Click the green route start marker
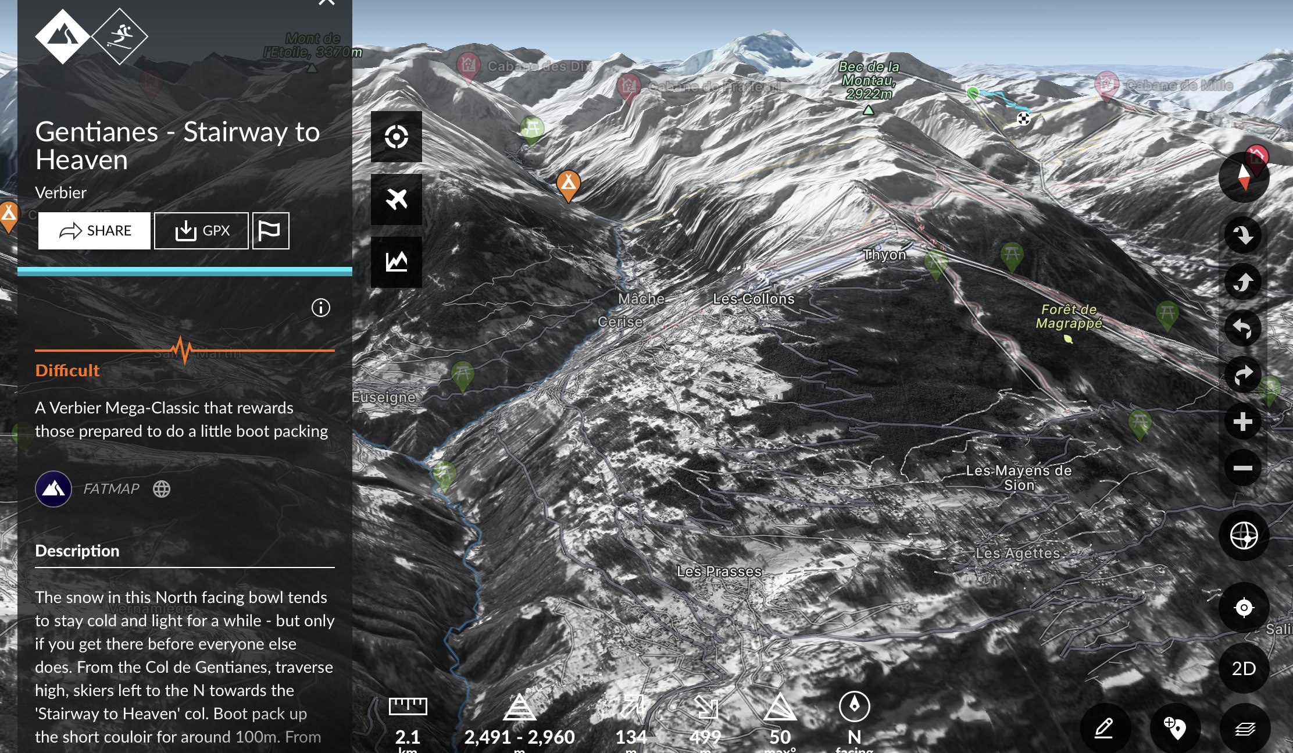1293x753 pixels. coord(973,92)
